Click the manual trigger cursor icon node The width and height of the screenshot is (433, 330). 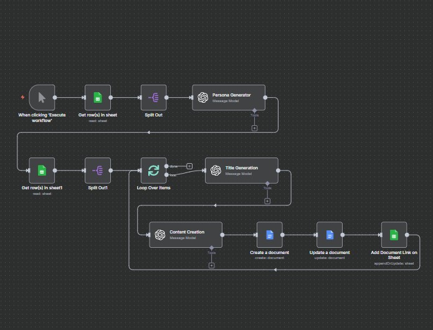[42, 97]
